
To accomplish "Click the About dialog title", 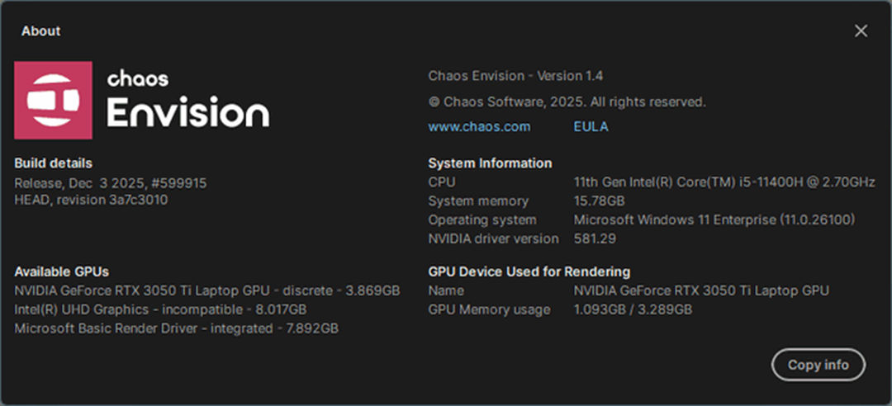I will [x=41, y=31].
